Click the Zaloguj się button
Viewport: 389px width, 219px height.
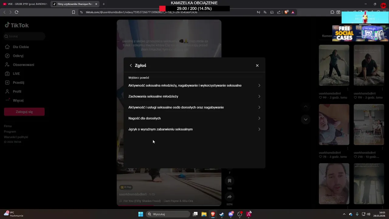point(24,112)
